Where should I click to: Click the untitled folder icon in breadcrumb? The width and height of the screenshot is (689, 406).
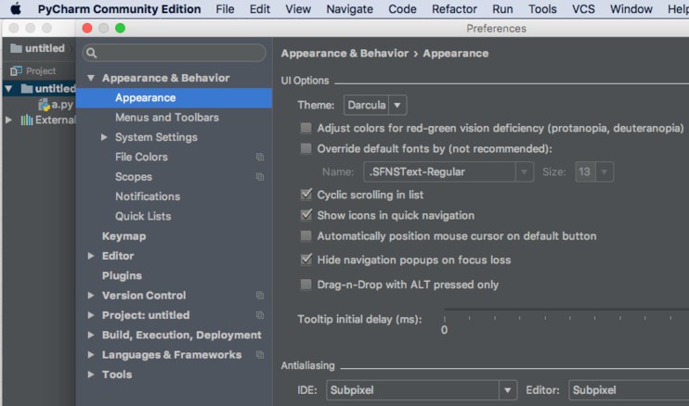click(x=17, y=48)
